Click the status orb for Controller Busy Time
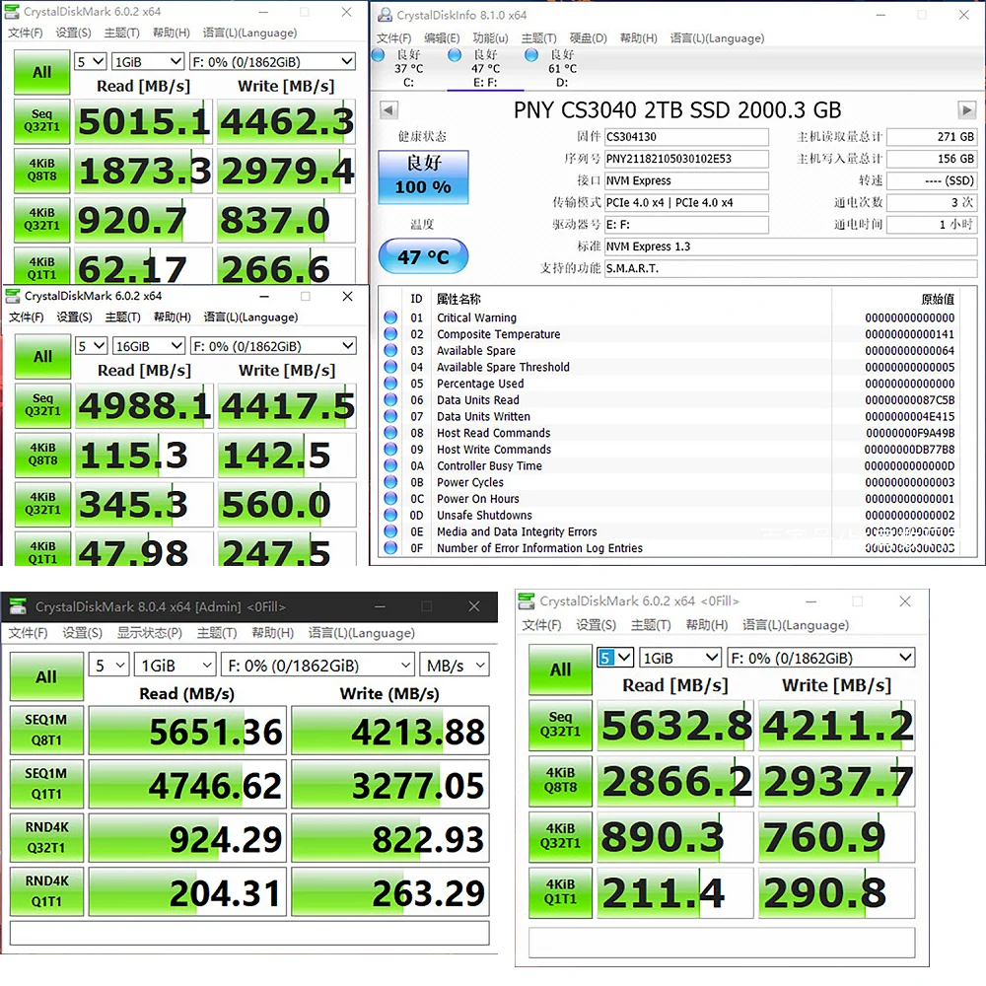Screen dimensions: 986x986 click(390, 465)
